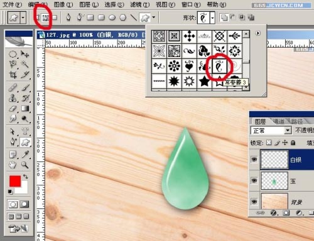Select the Hand tool
Image resolution: width=314 pixels, height=241 pixels.
click(x=13, y=165)
